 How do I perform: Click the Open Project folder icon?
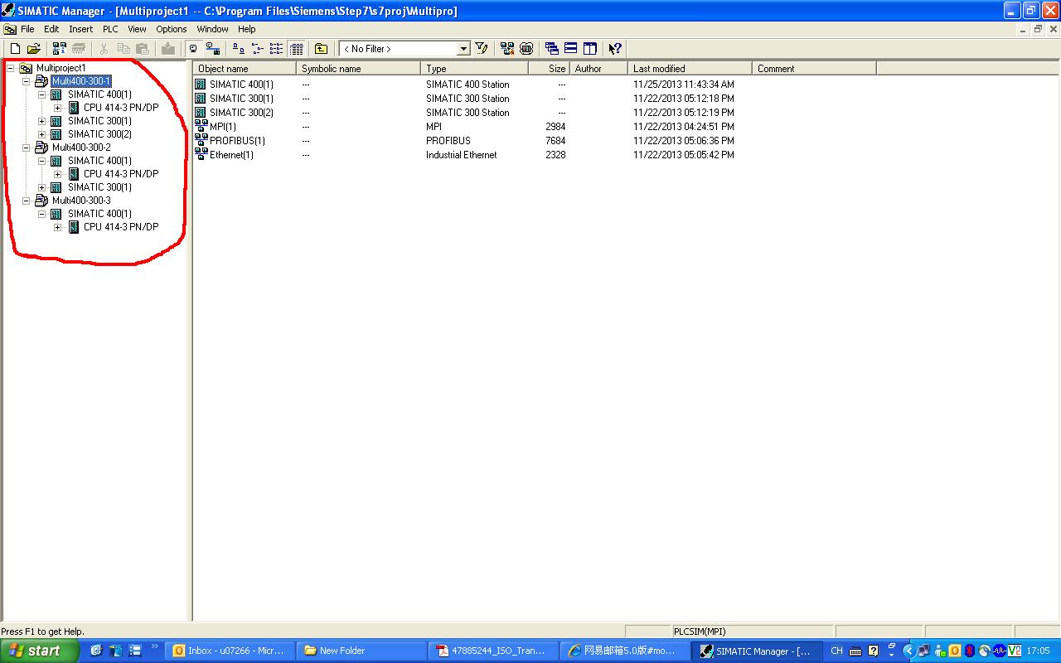(x=34, y=49)
